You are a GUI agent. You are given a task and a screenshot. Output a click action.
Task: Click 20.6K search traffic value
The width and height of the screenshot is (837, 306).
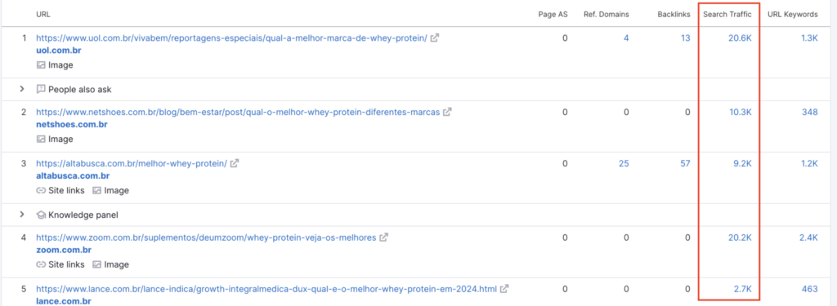pyautogui.click(x=740, y=38)
